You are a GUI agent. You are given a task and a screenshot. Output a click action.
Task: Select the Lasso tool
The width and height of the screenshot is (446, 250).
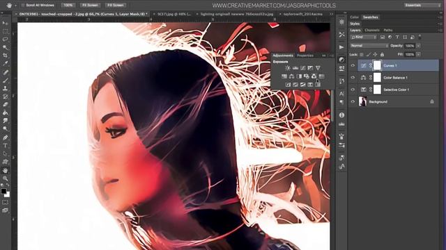point(5,40)
